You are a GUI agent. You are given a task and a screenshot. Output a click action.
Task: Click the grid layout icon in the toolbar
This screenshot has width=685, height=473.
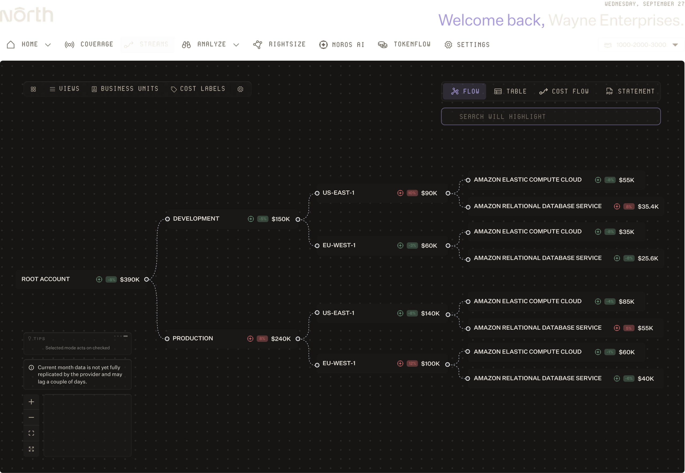[33, 89]
